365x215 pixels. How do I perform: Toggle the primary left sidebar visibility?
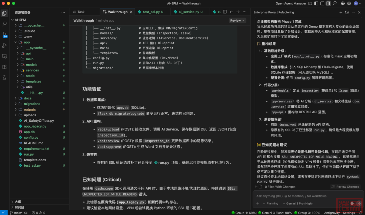pyautogui.click(x=316, y=3)
